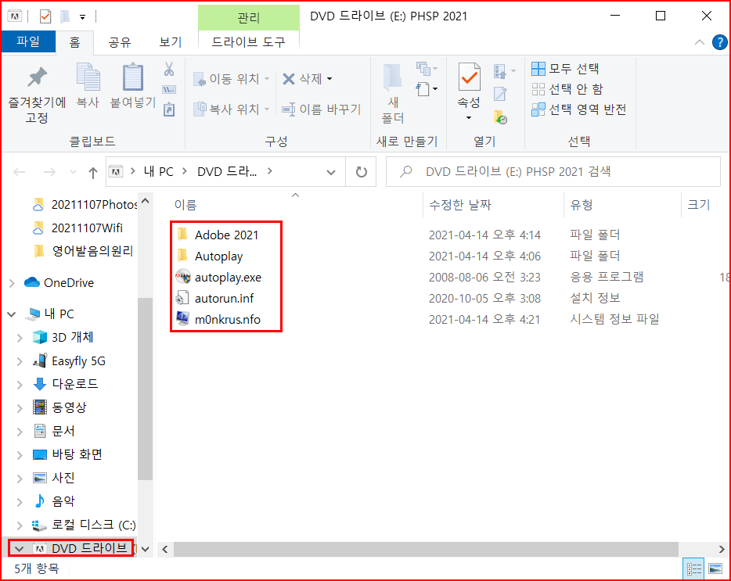Collapse the ribbon with the chevron
Image resolution: width=731 pixels, height=581 pixels.
click(699, 42)
